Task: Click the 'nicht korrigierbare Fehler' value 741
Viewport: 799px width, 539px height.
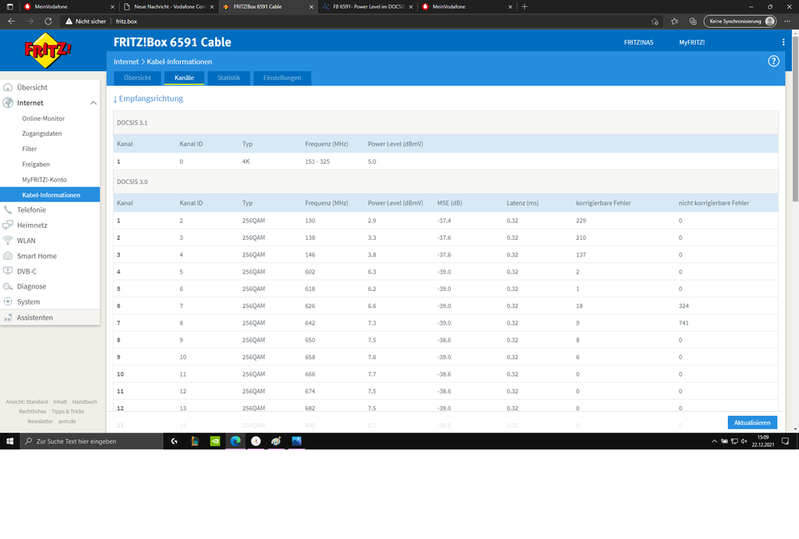Action: [683, 323]
